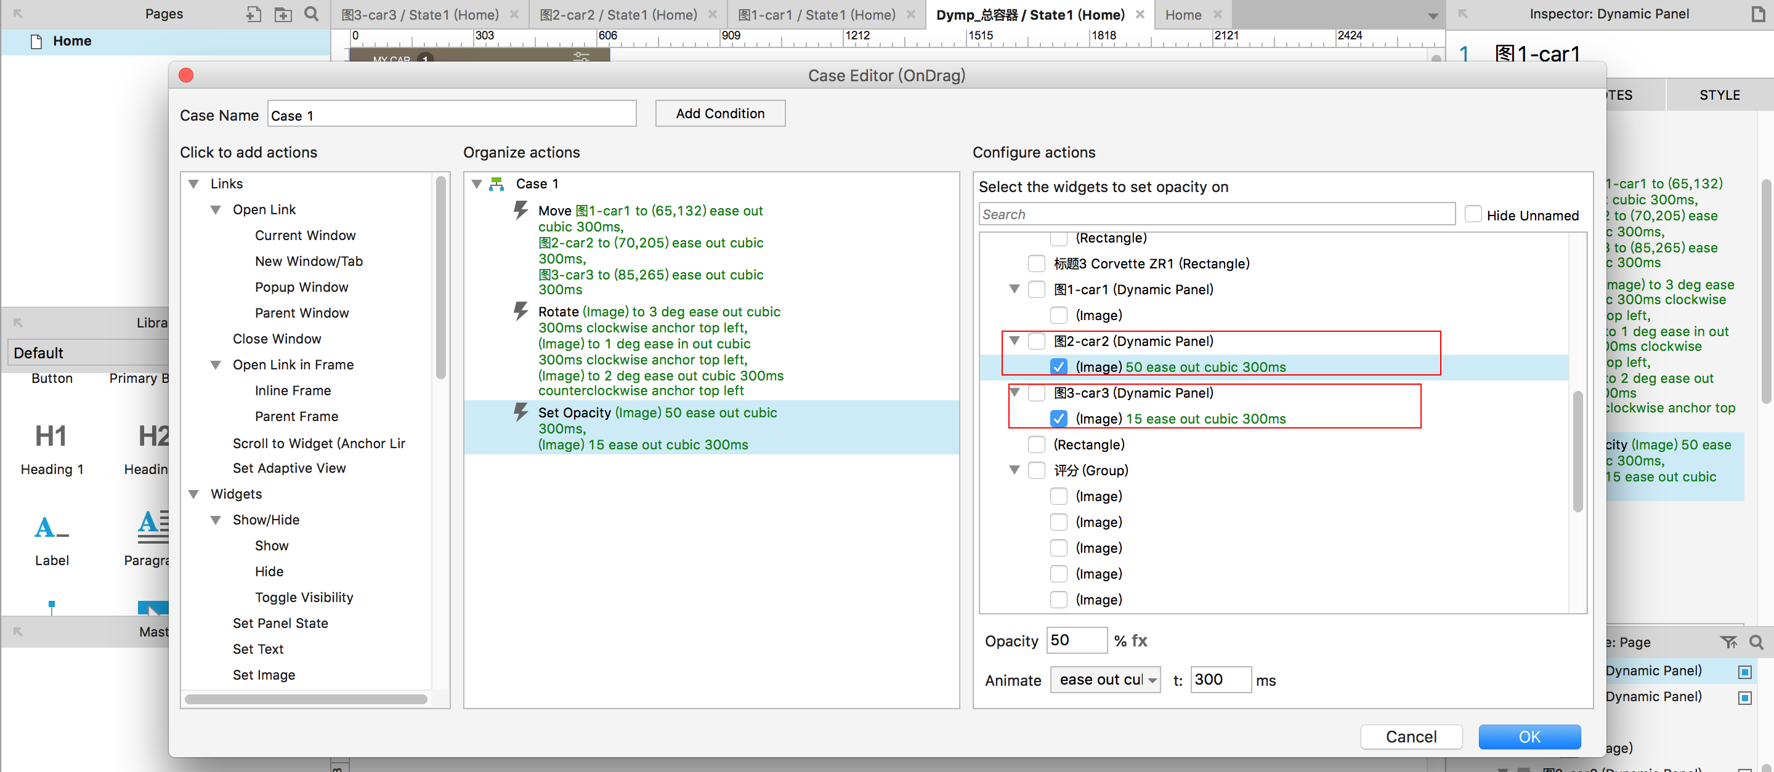1774x772 pixels.
Task: Uncheck the Image 50 ease out cubic checkbox
Action: pos(1058,367)
